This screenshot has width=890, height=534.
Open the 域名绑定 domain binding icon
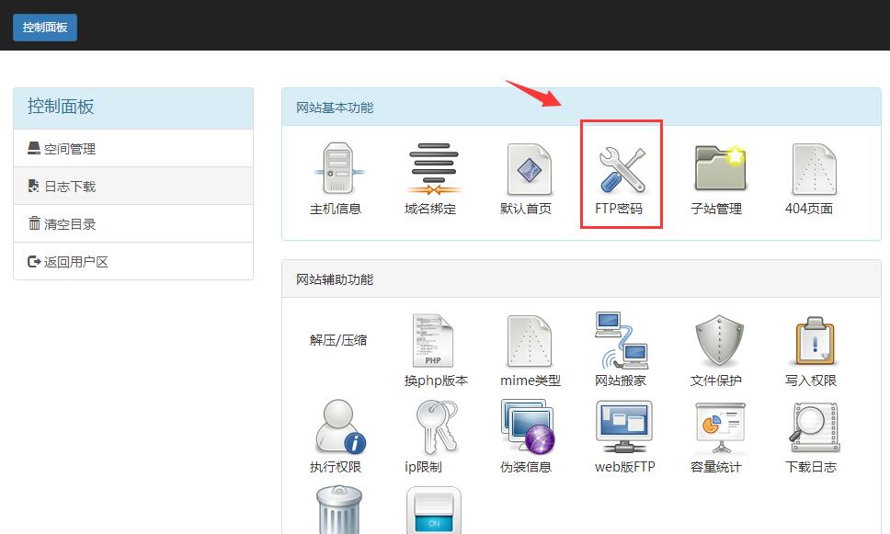[434, 168]
